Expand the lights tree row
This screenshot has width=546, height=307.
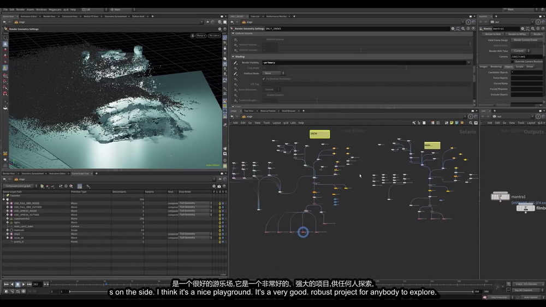[x=7, y=222]
